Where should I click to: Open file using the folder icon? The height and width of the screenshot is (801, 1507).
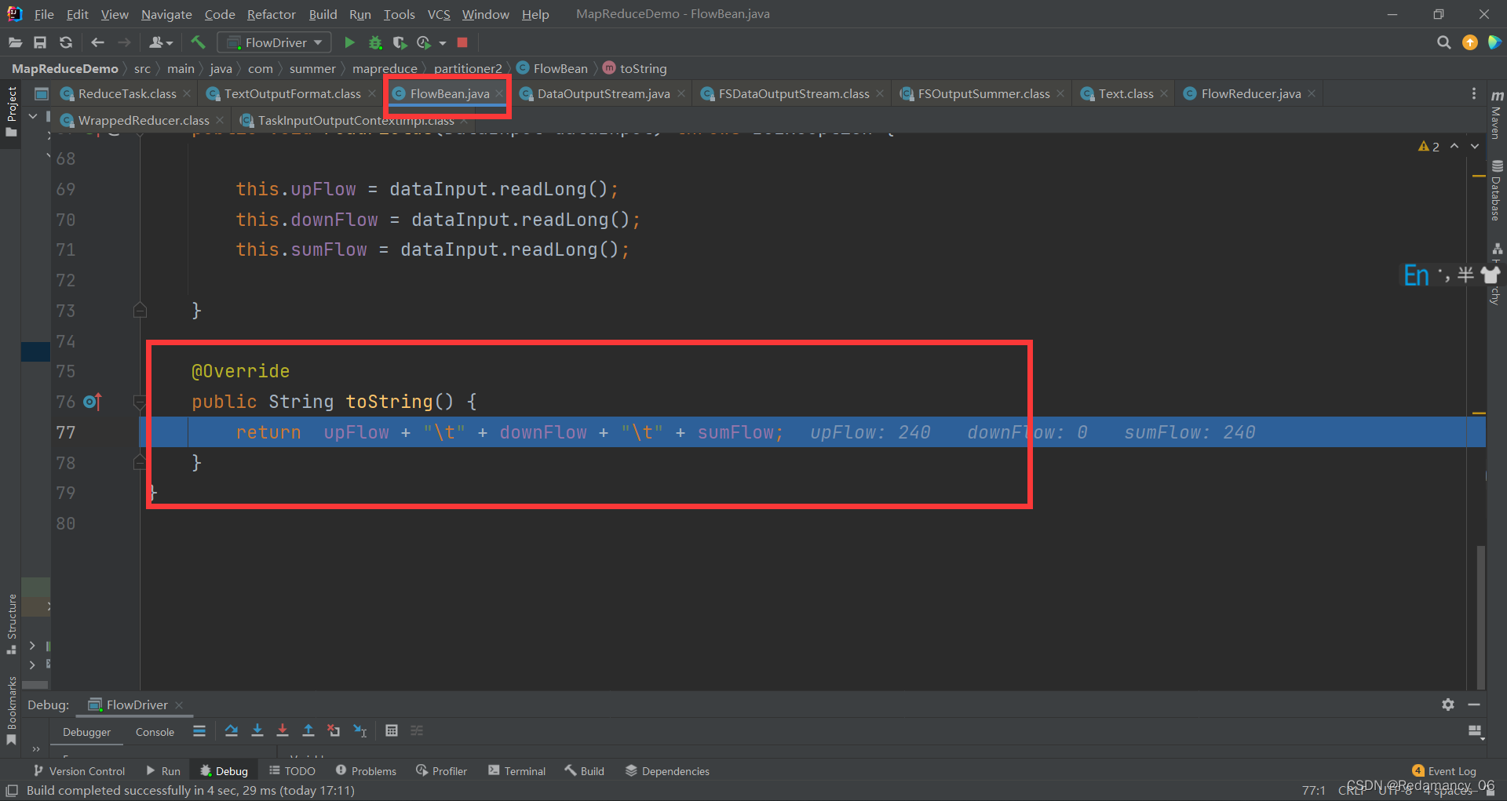click(15, 42)
